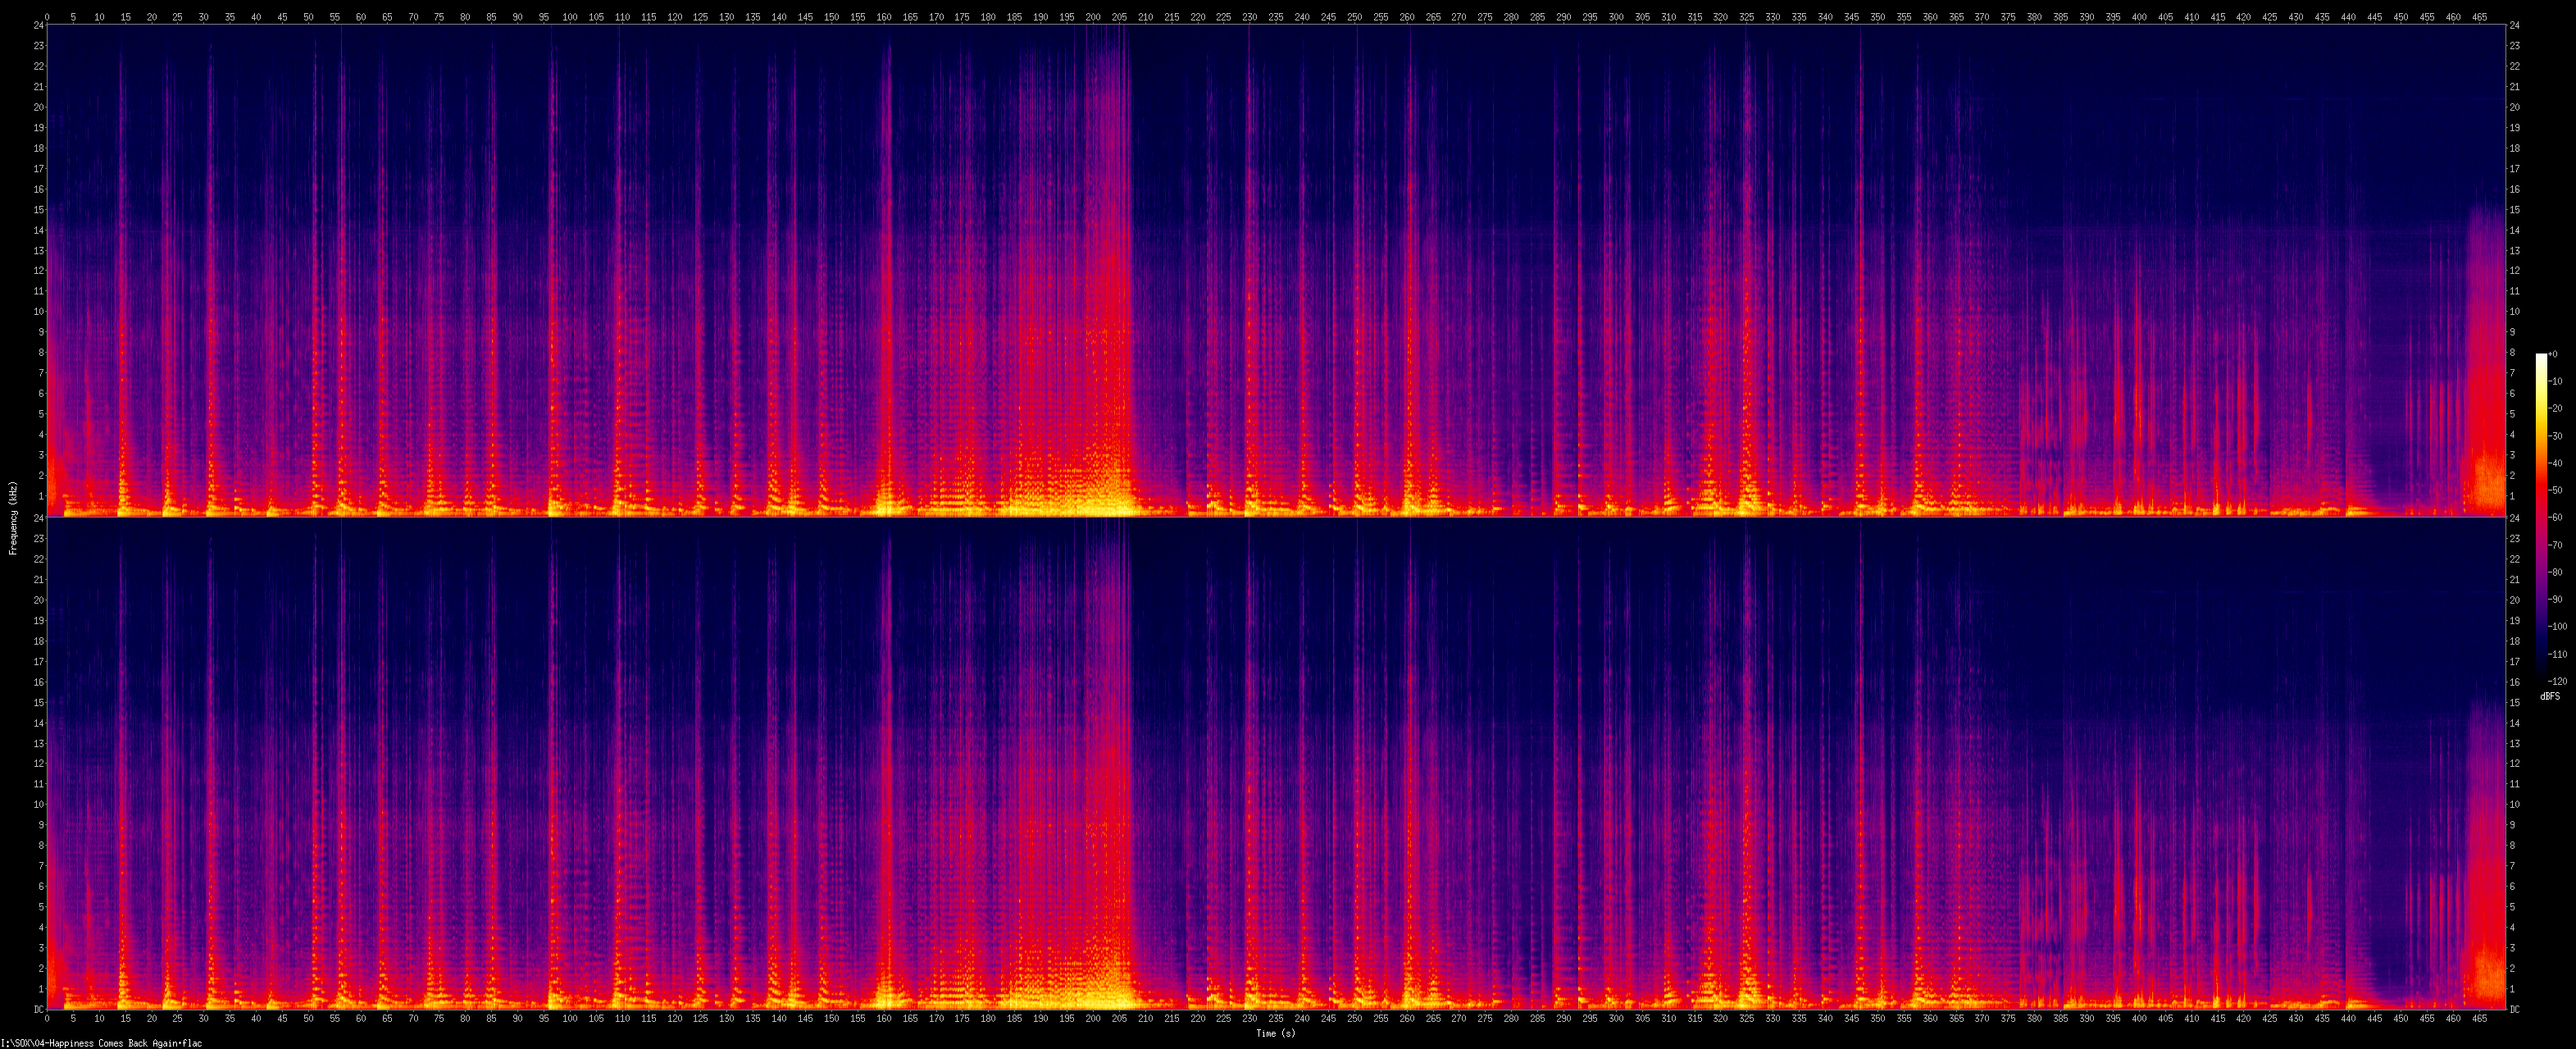Click the file name text at bottom-left
2576x1049 pixels.
102,1043
